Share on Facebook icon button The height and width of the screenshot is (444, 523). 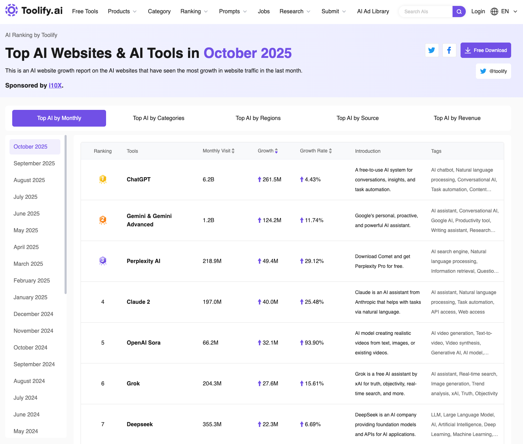tap(449, 50)
